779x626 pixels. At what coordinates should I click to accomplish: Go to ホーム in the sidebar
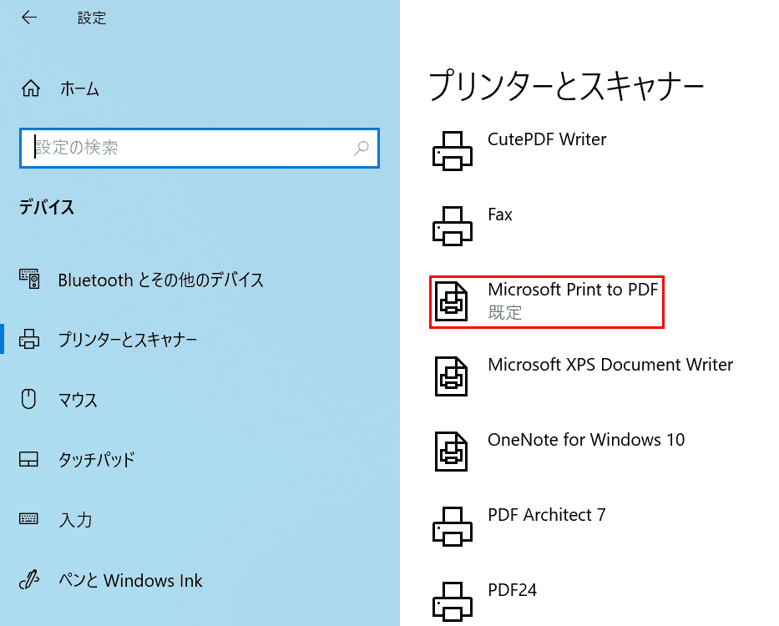79,89
